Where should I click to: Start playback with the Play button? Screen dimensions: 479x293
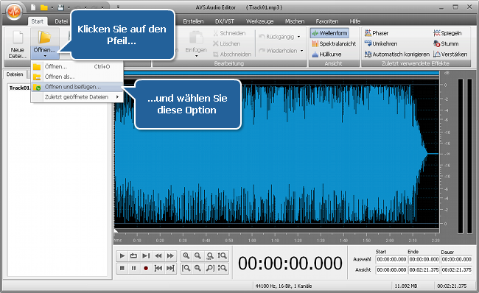point(122,255)
